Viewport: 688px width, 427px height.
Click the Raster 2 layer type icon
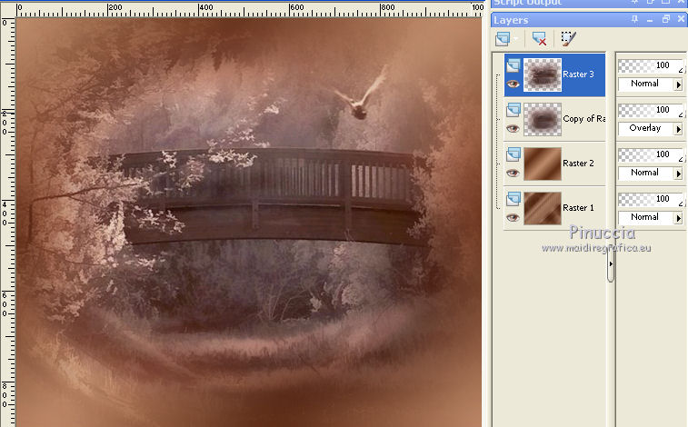(x=514, y=154)
